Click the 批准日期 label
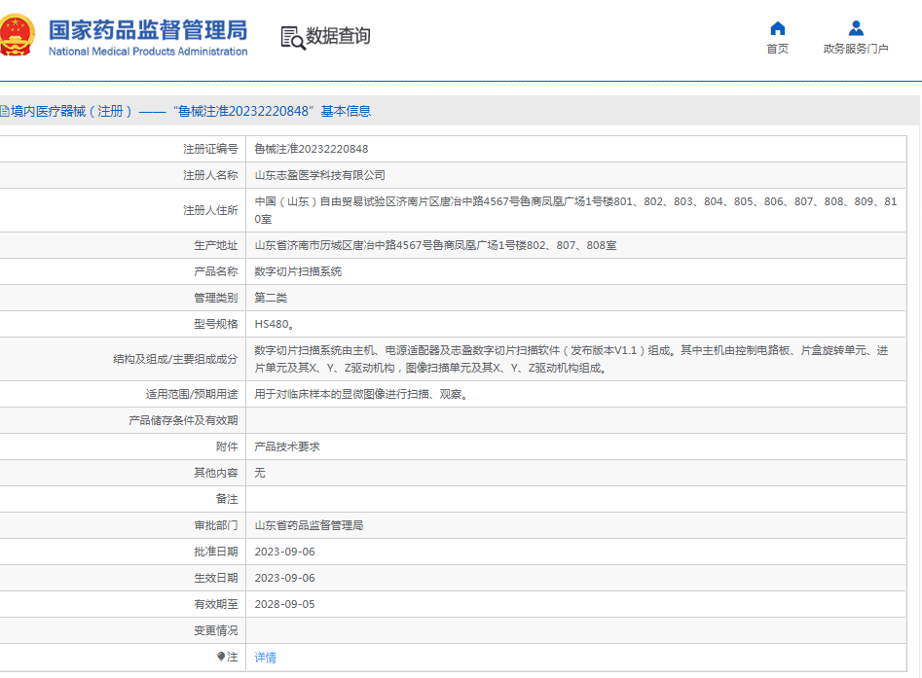The height and width of the screenshot is (678, 922). click(x=216, y=552)
